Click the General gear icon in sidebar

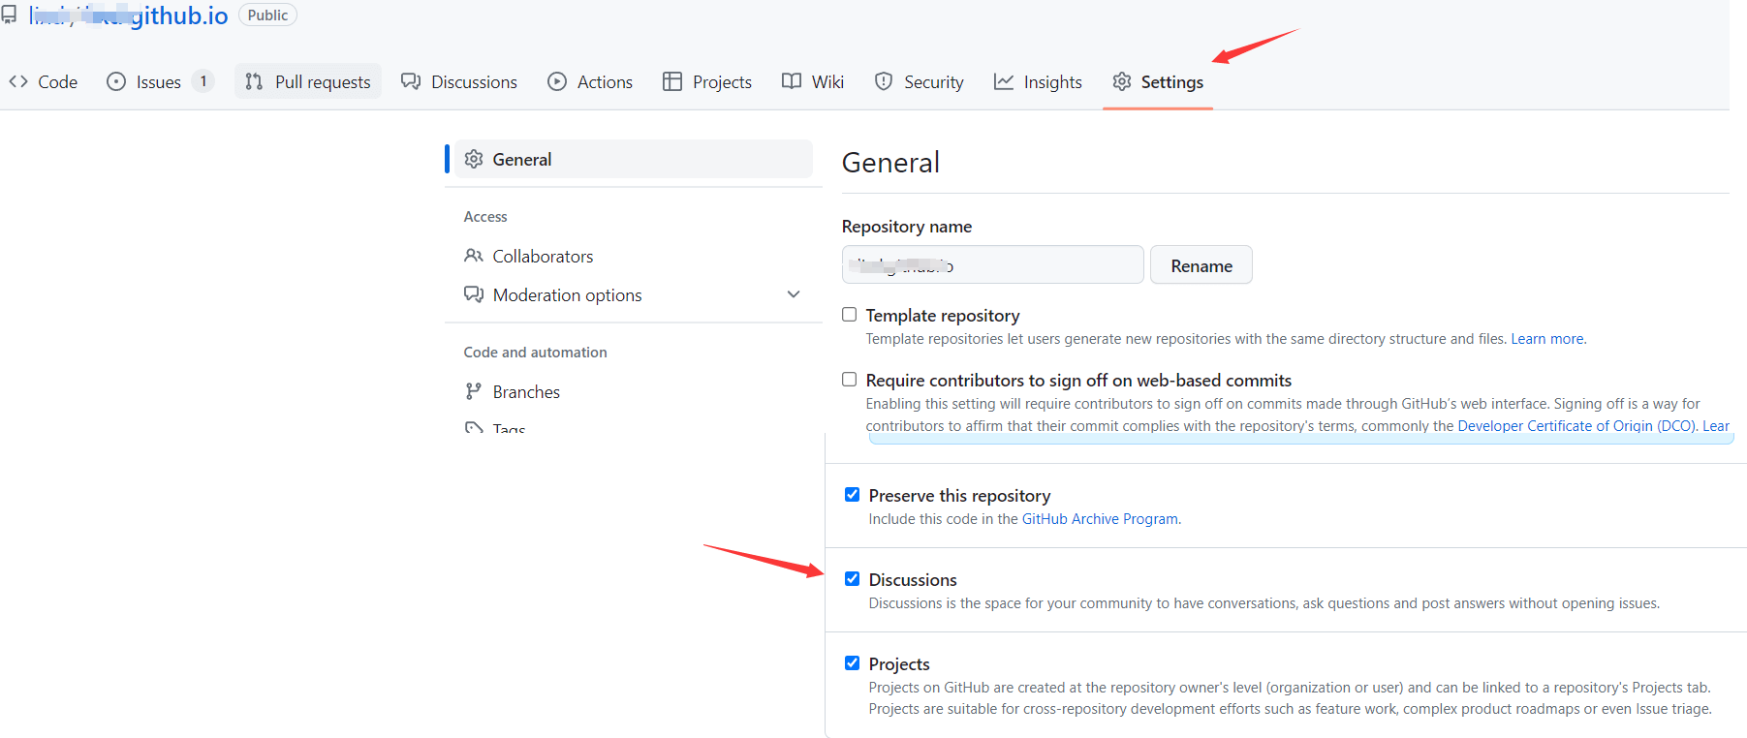(474, 159)
